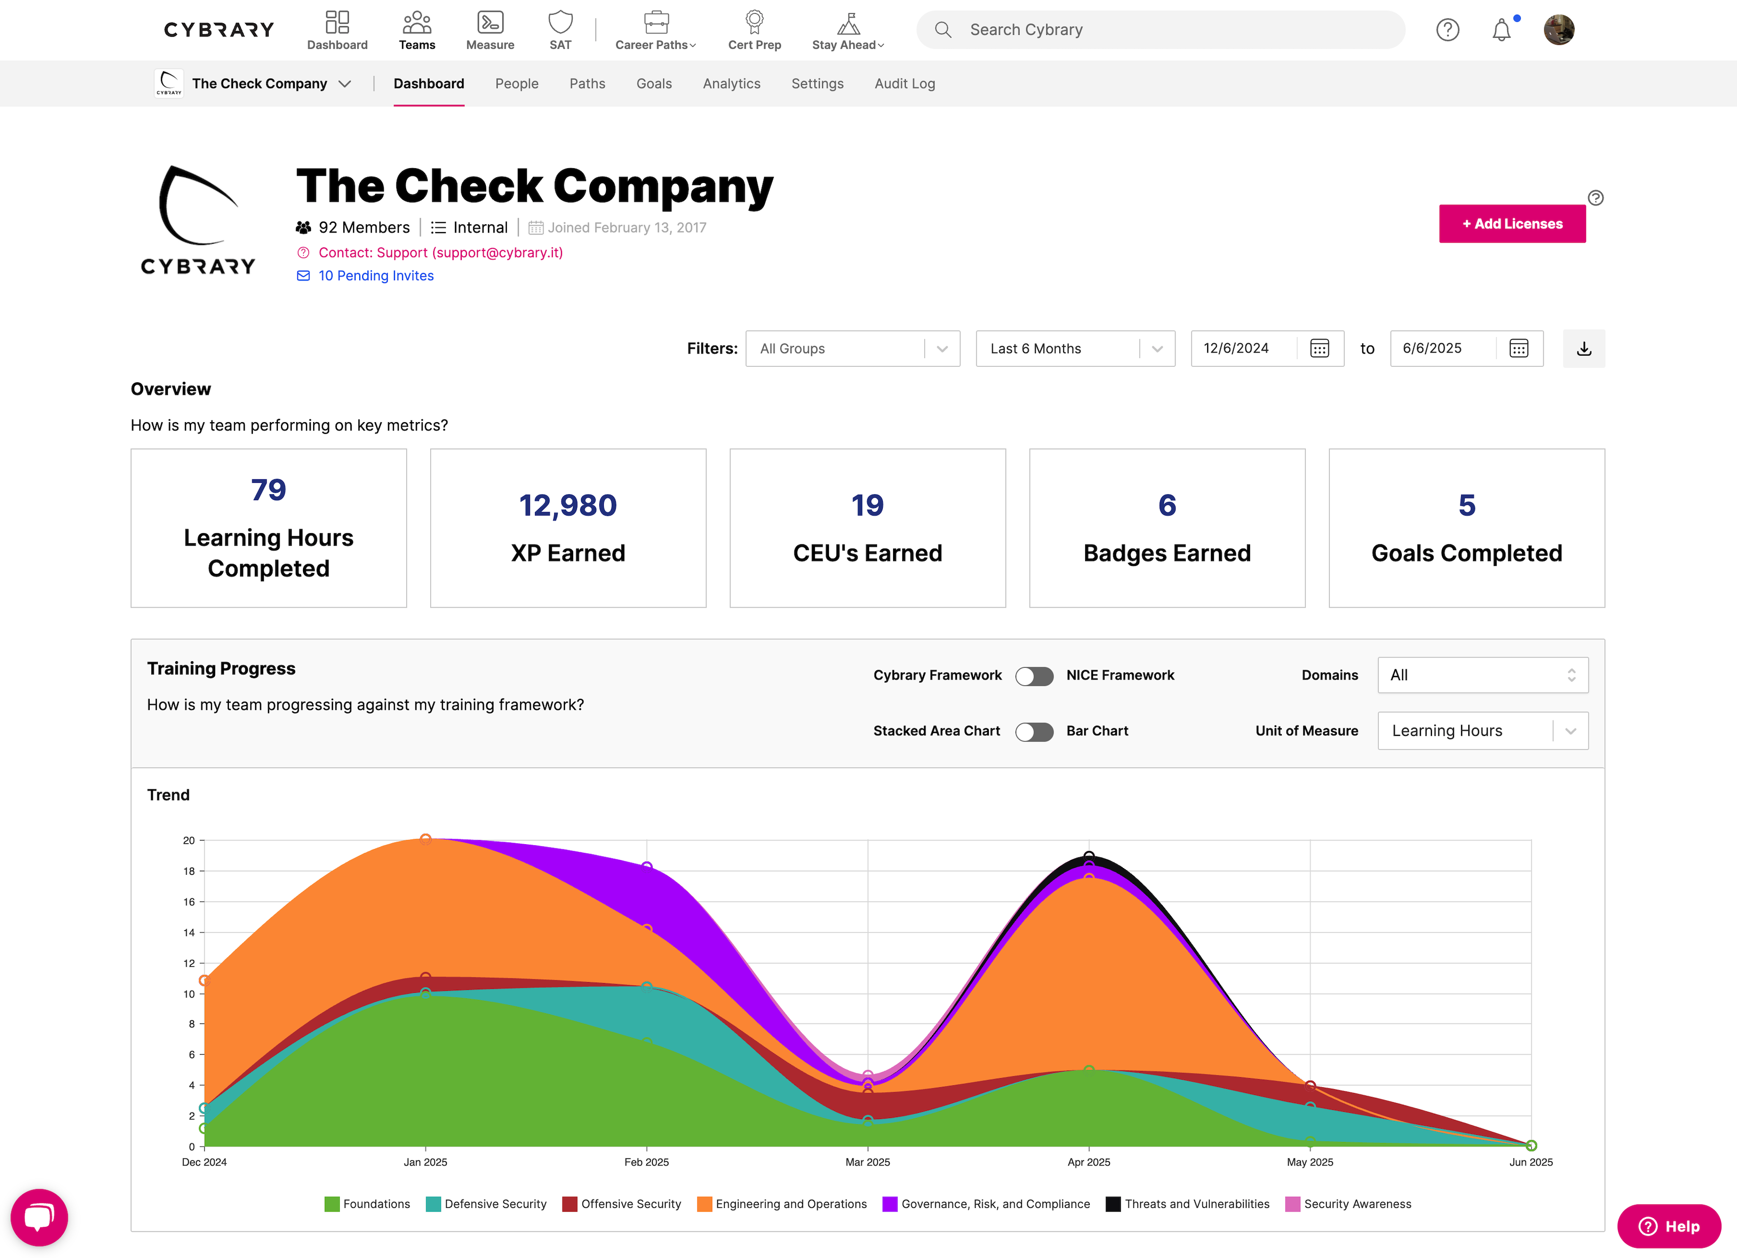
Task: Toggle the Foundations legend swatch
Action: 332,1204
